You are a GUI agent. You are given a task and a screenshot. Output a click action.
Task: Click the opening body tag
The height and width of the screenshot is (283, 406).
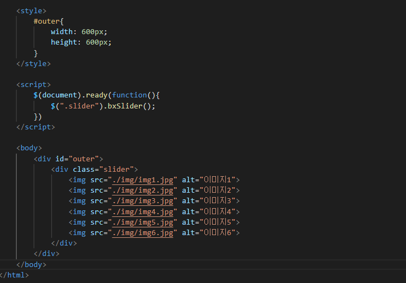(29, 148)
